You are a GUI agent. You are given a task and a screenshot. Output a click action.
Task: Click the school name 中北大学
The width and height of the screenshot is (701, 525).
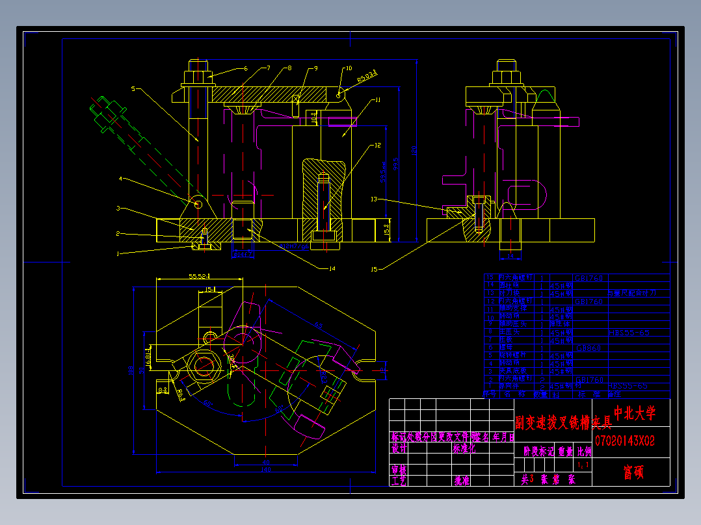coord(635,413)
